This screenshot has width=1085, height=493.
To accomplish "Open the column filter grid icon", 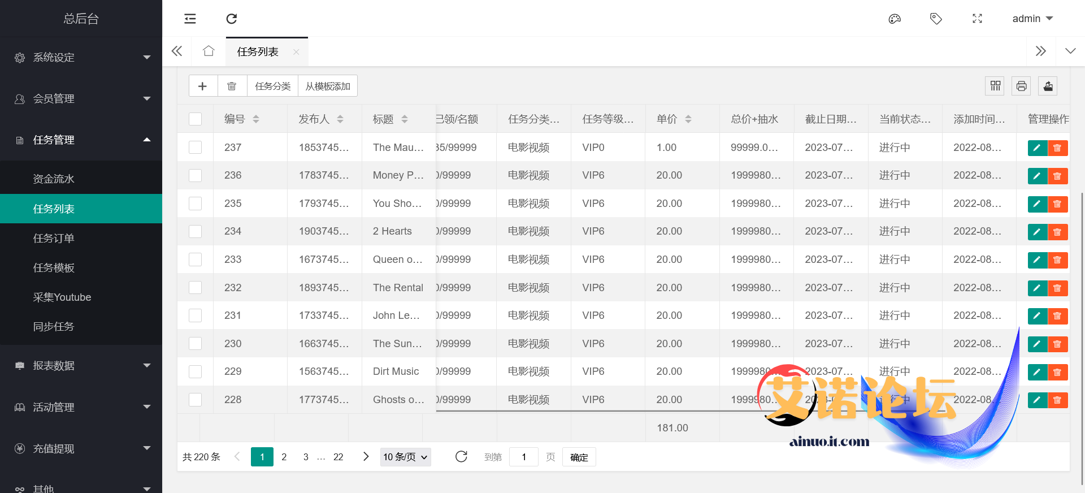I will [995, 86].
